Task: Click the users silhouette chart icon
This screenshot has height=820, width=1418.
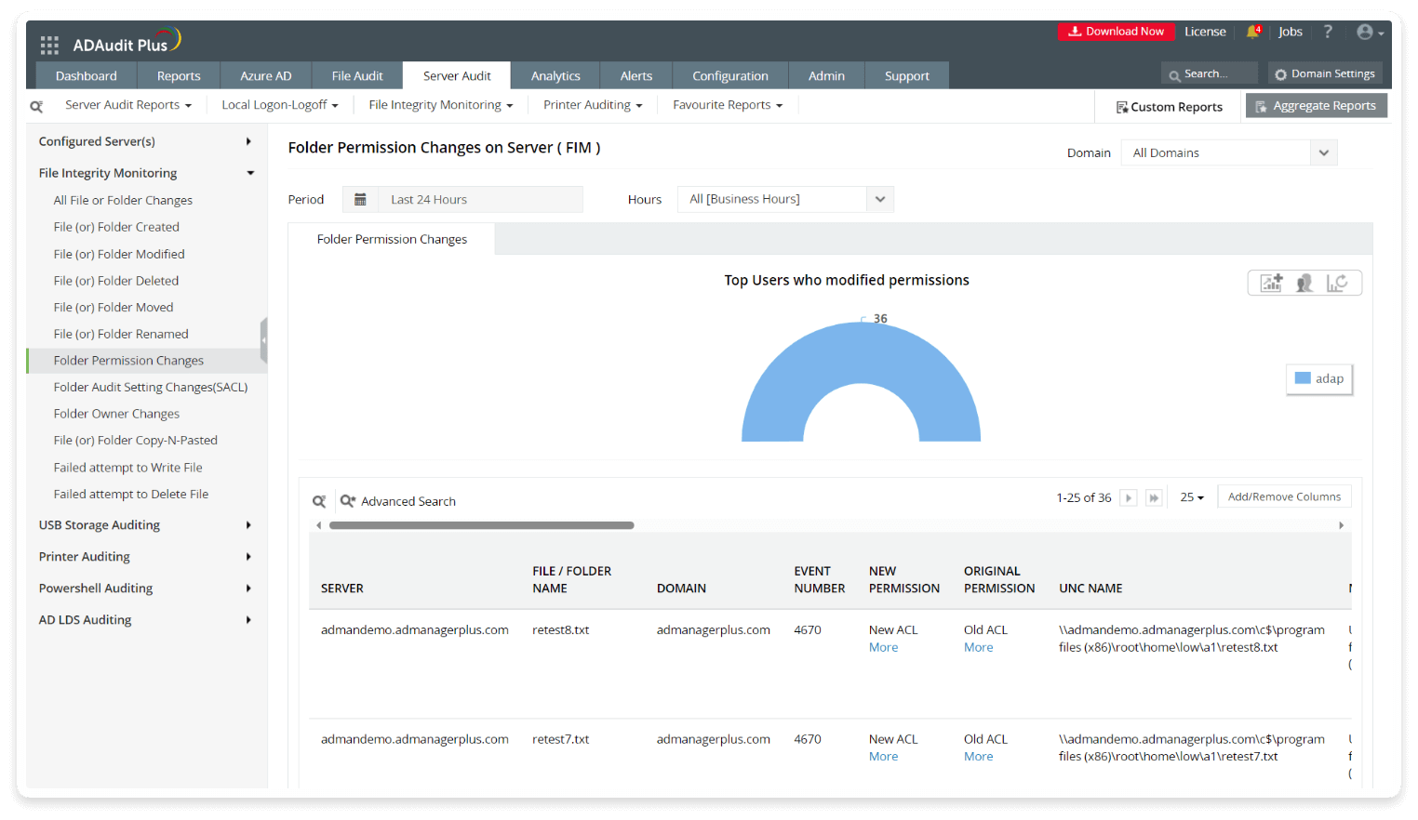Action: click(x=1304, y=284)
